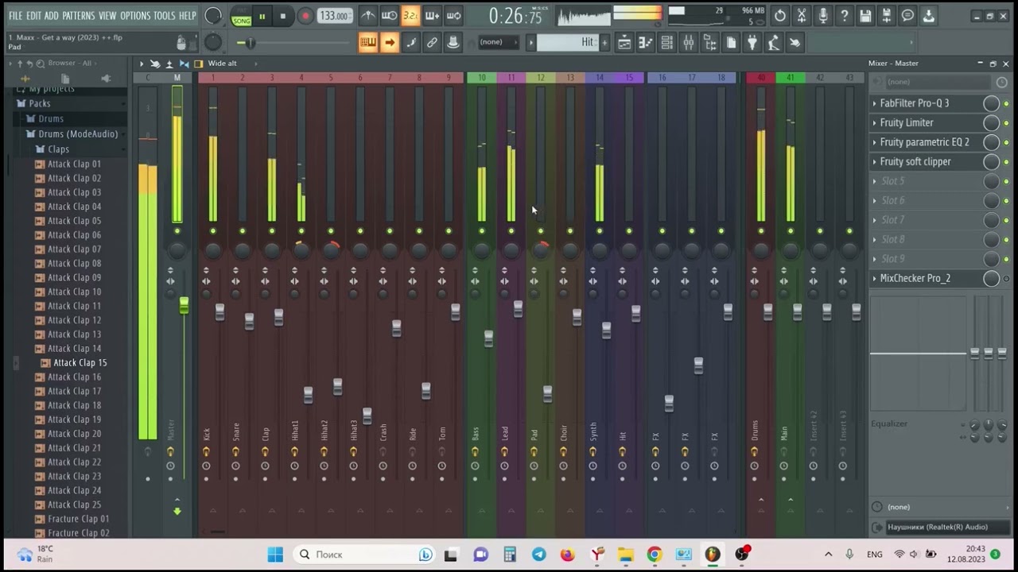
Task: Open the question mark help icon
Action: click(845, 15)
